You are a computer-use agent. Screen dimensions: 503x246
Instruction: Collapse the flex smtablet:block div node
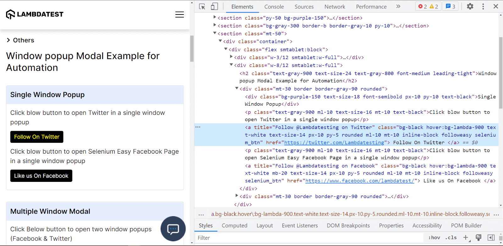(226, 49)
